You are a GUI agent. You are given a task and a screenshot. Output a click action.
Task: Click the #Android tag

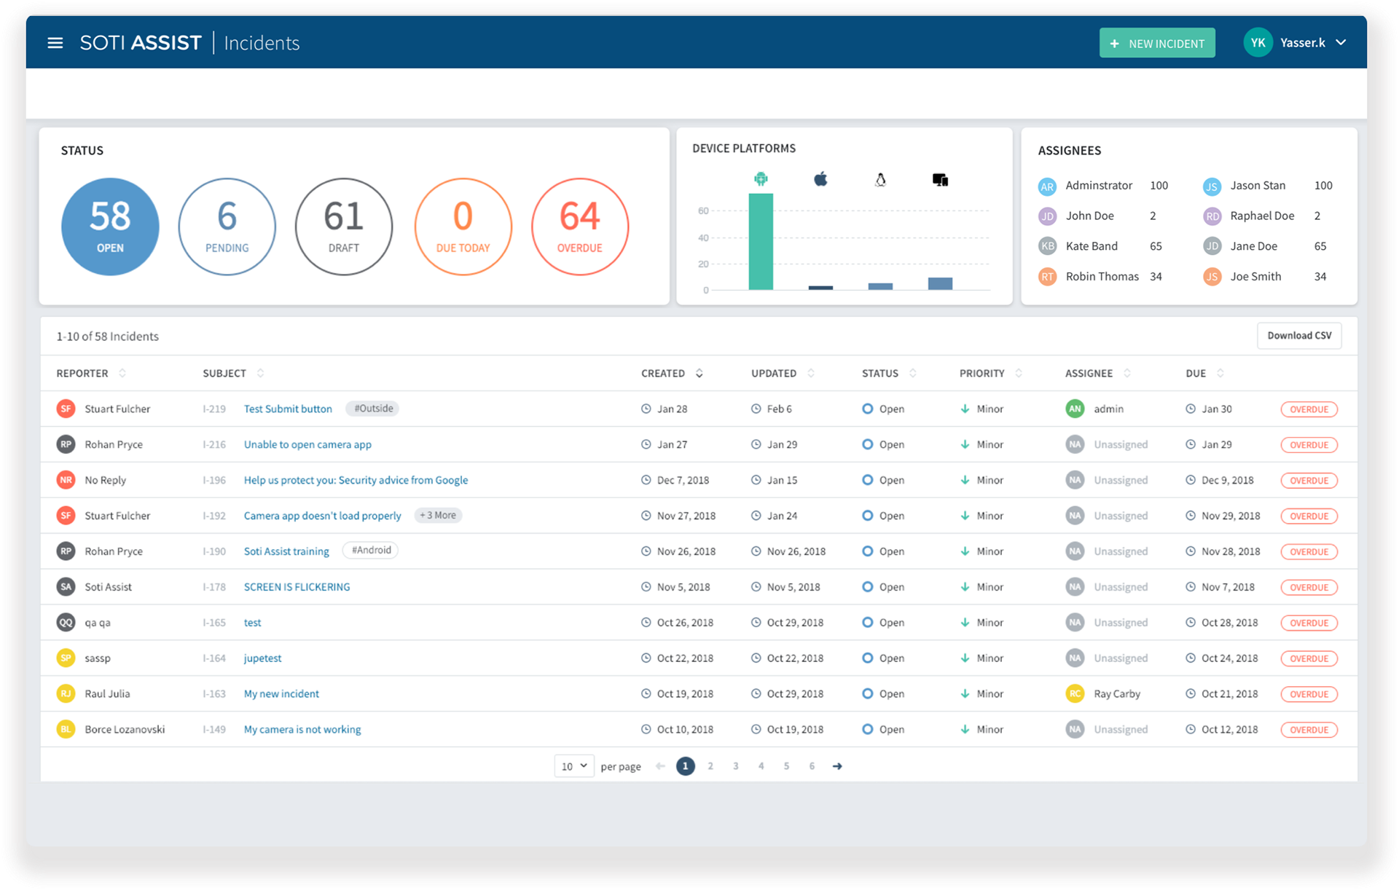tap(370, 551)
